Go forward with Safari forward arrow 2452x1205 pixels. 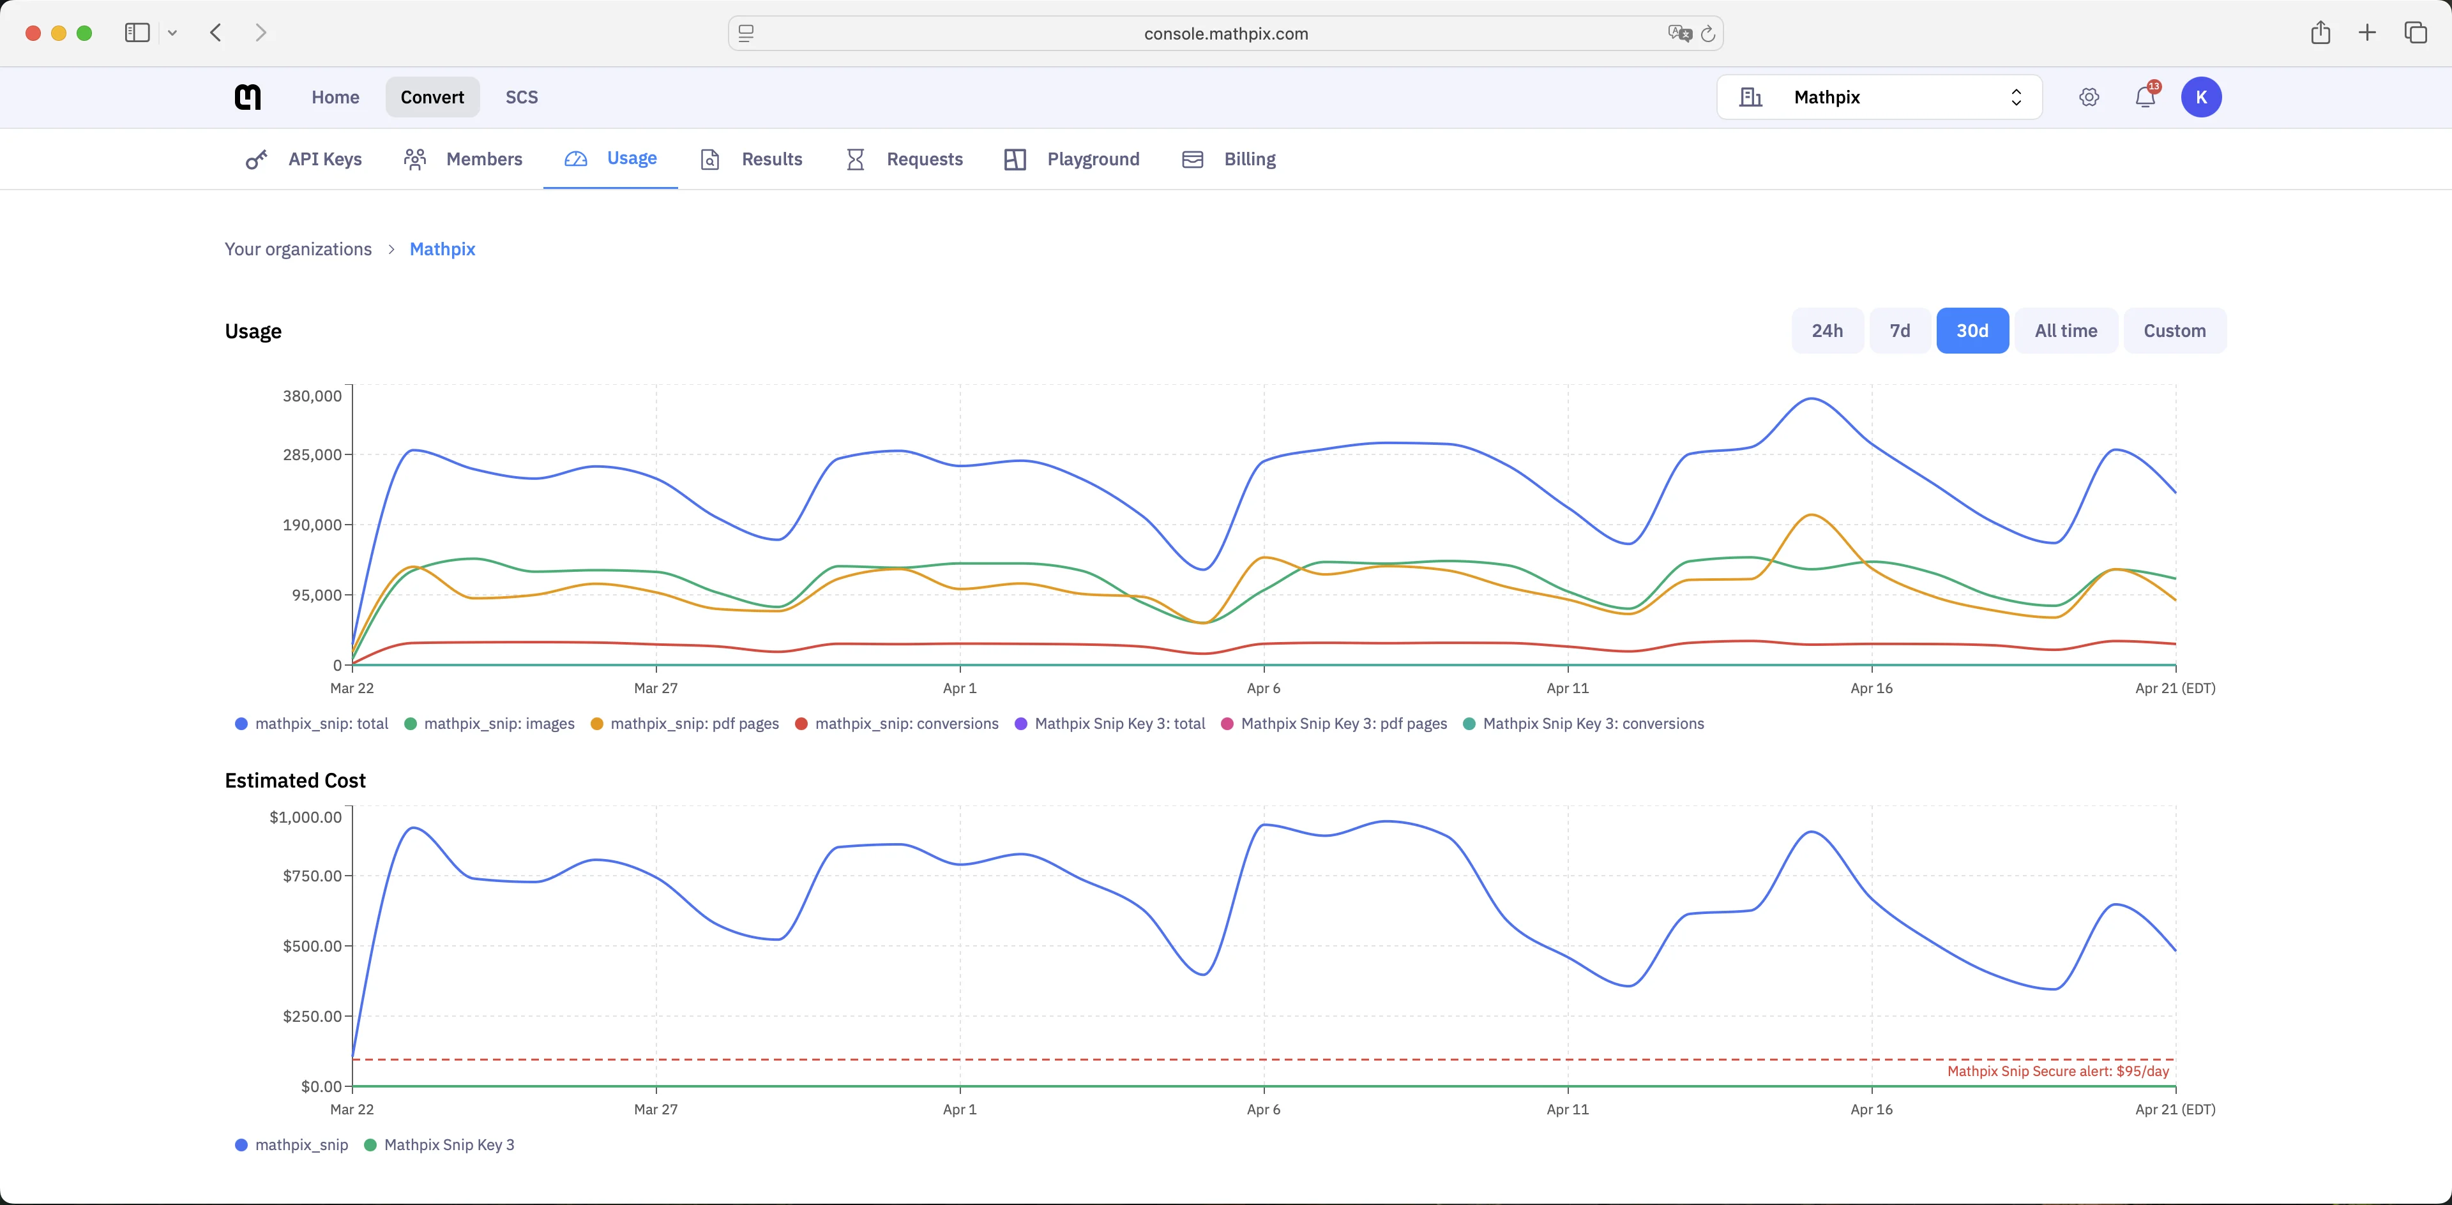tap(261, 33)
